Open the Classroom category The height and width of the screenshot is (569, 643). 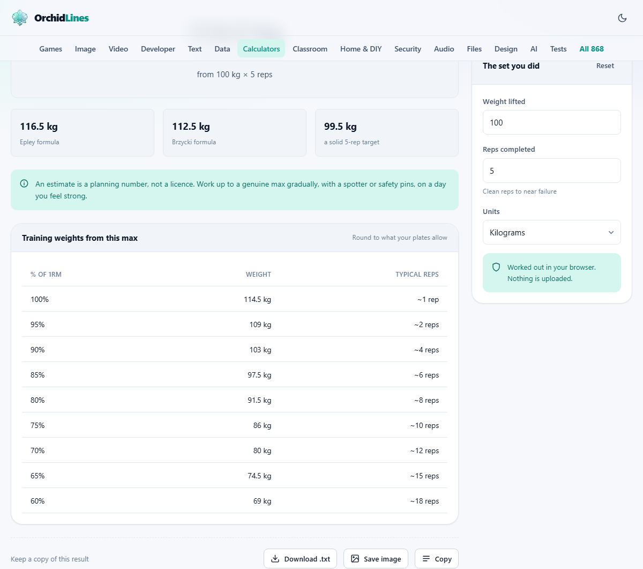[x=310, y=49]
